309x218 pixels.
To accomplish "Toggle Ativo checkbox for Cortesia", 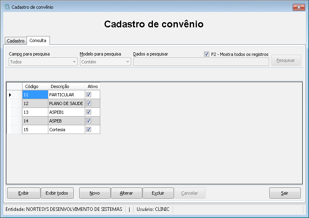I will [88, 129].
